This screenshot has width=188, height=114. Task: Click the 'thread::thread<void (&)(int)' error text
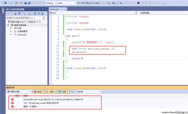point(54,100)
